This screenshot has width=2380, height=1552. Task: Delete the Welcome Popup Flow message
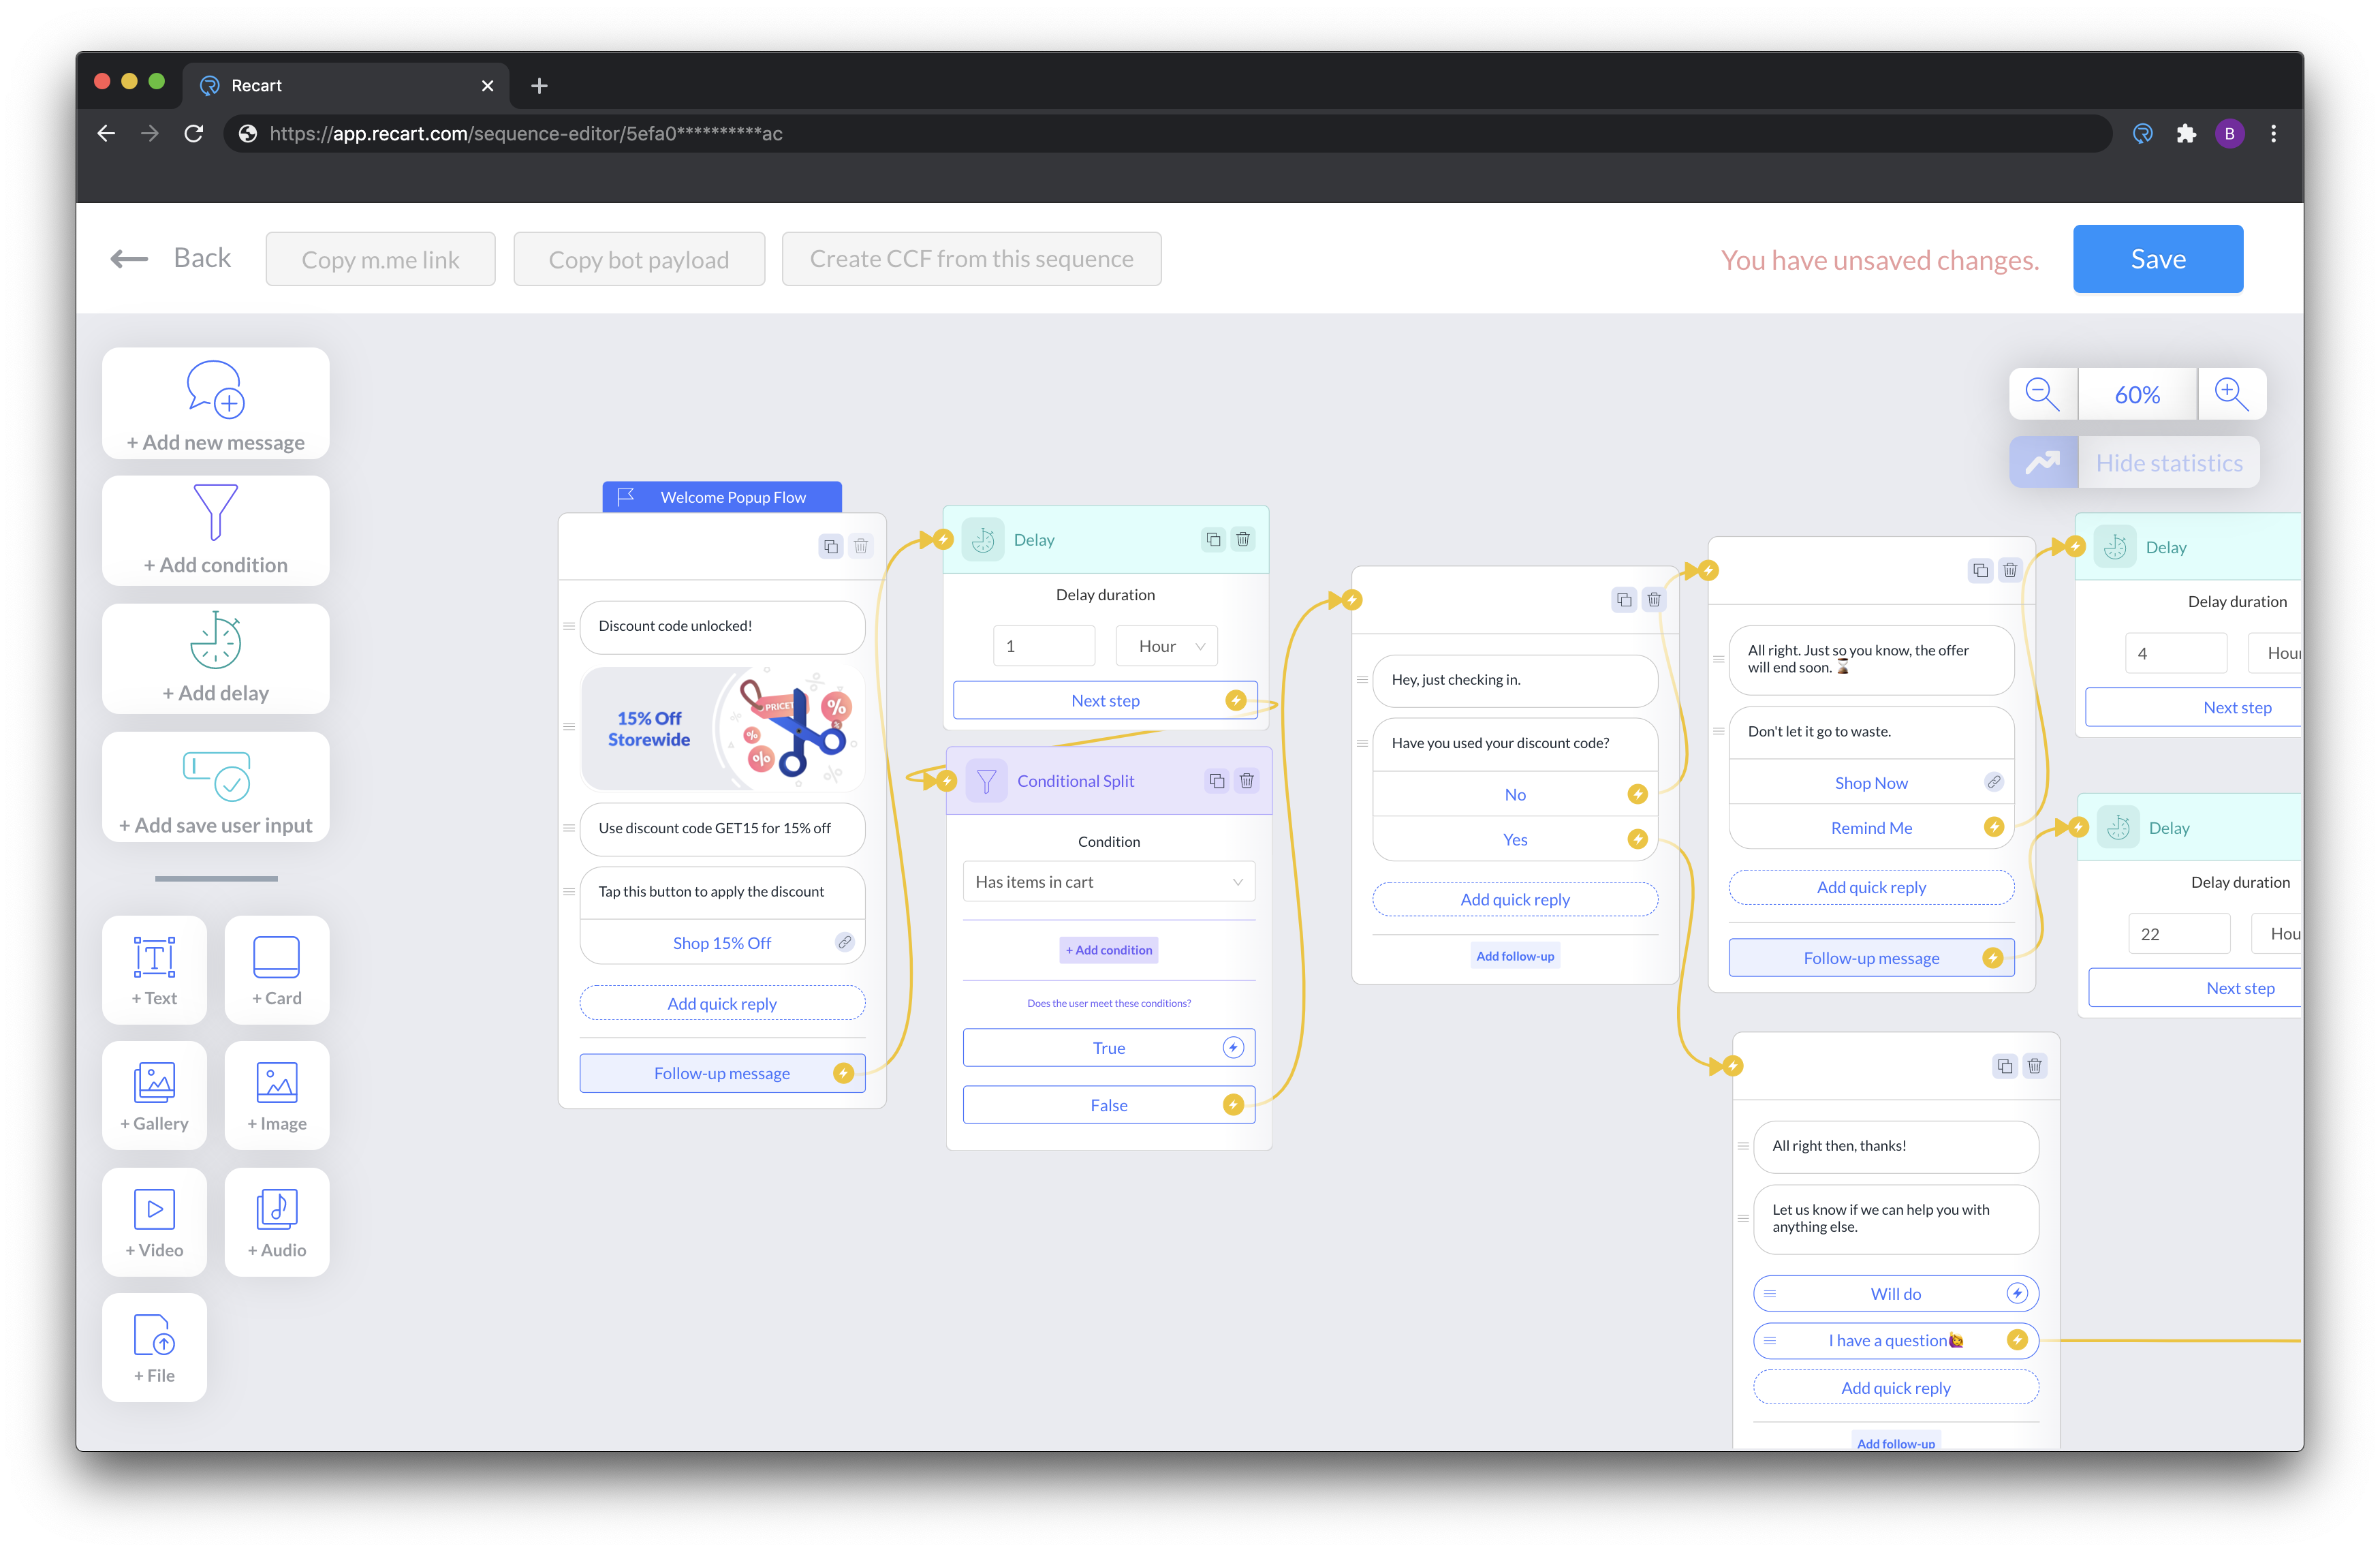pos(861,547)
